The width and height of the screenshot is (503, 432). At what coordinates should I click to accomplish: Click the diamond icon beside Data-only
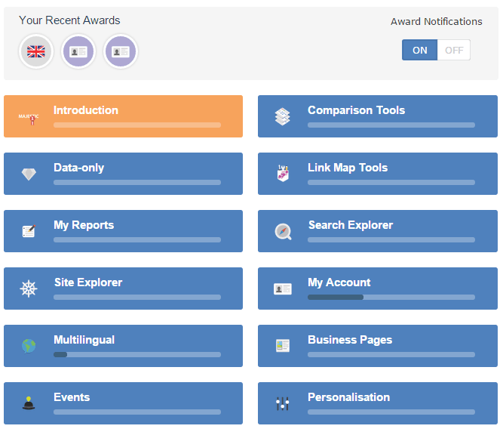click(x=29, y=174)
